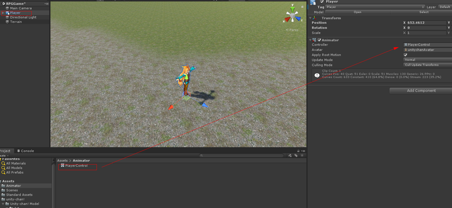Click the Project folder tree scroll up arrow

54,161
